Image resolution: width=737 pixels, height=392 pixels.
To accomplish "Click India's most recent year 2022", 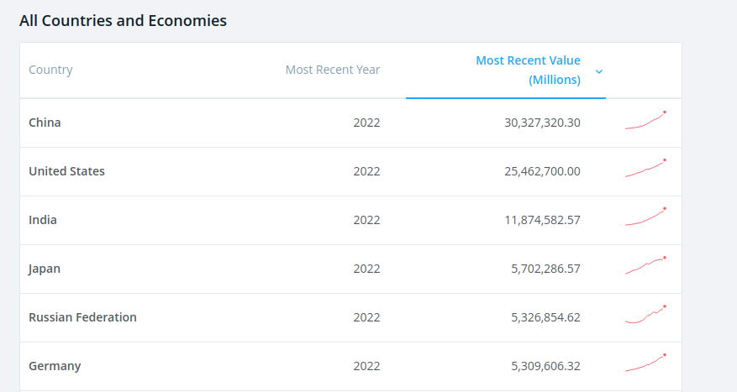I will click(366, 220).
